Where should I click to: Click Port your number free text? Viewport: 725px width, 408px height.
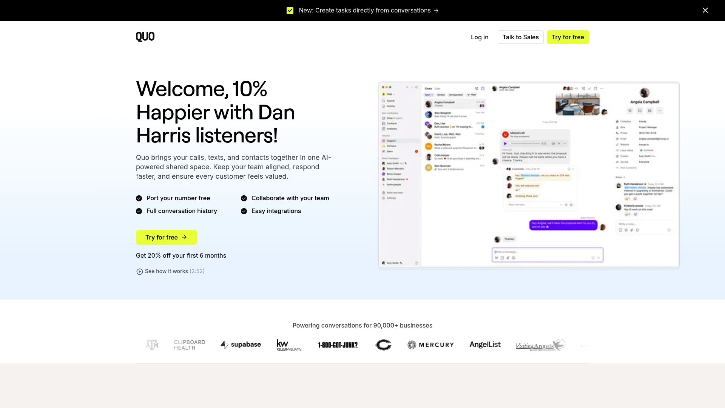click(178, 198)
